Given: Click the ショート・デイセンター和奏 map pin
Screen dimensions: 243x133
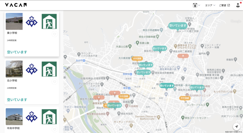Looking at the screenshot, I should 202,46.
